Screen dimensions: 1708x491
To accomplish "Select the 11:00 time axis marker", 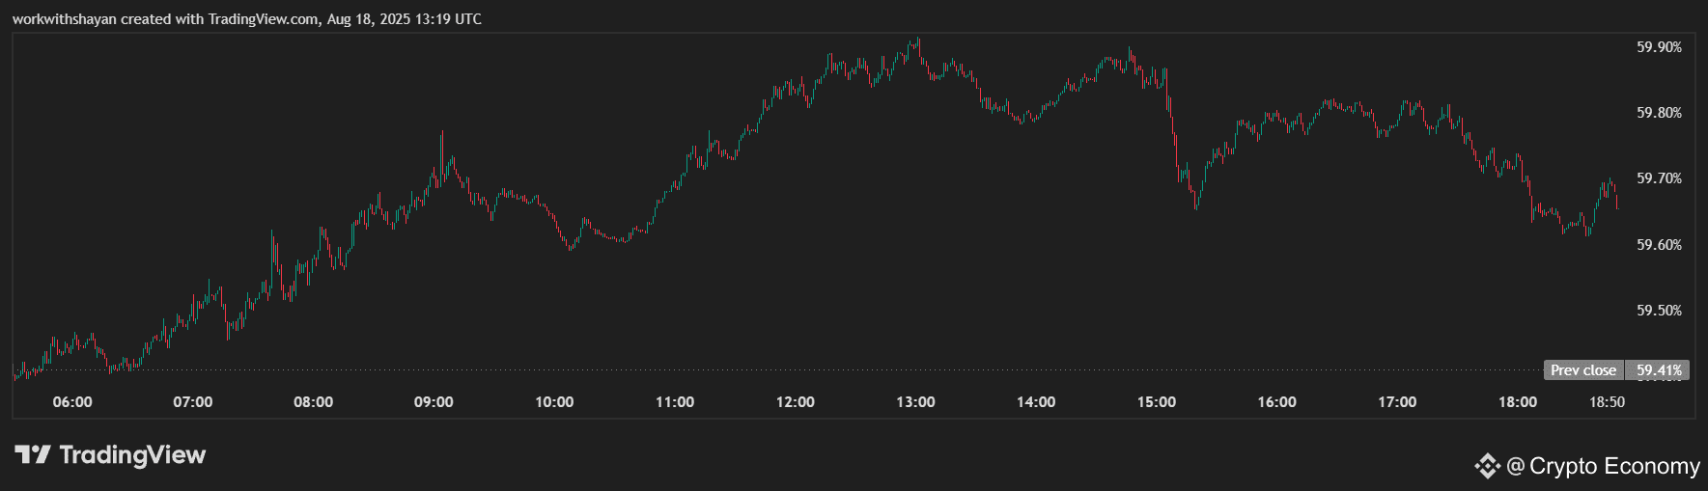I will click(675, 402).
